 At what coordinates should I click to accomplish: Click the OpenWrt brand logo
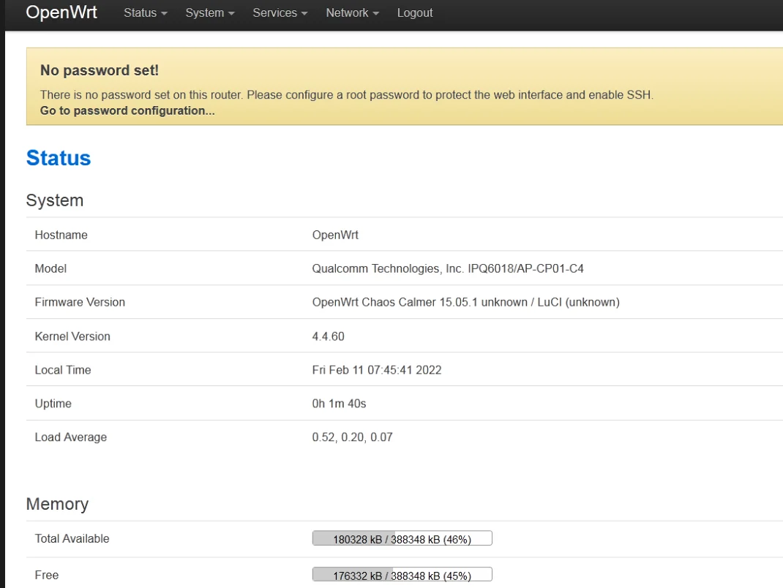pyautogui.click(x=61, y=12)
